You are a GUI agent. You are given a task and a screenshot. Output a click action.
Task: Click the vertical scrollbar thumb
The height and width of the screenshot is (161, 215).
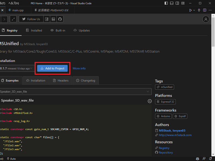point(213,32)
